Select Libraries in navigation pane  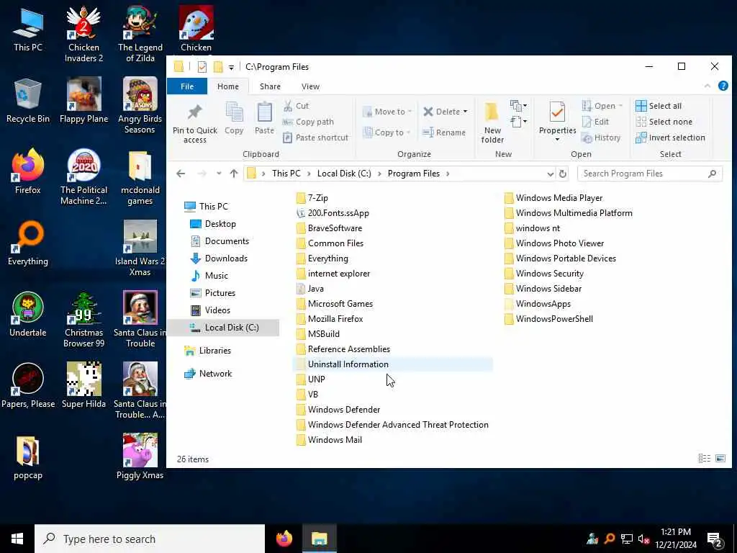(x=214, y=351)
